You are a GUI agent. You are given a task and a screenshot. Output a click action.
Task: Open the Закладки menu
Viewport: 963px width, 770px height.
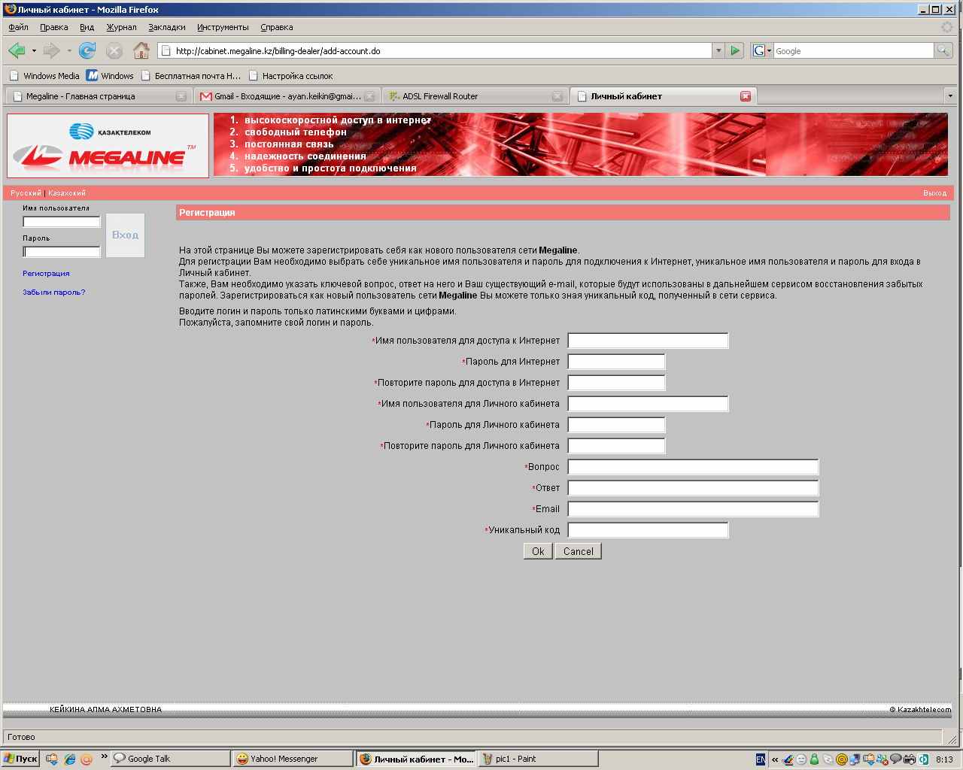point(167,27)
